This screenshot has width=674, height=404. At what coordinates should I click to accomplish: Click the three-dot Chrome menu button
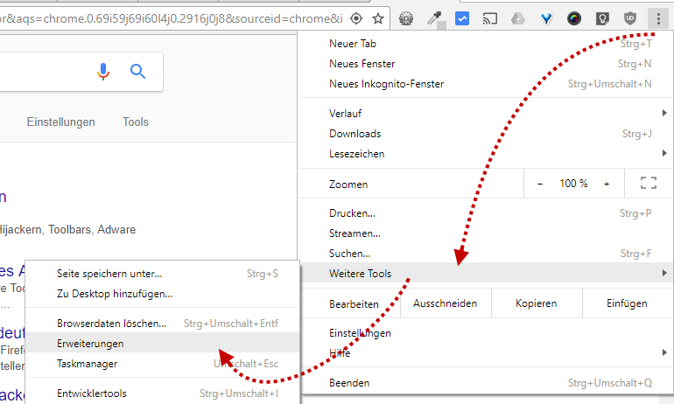[x=656, y=18]
